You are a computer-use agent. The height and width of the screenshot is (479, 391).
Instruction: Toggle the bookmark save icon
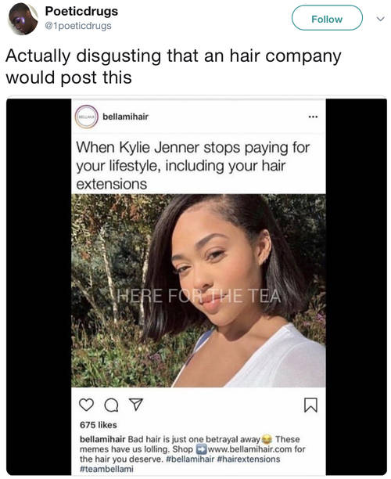pos(310,405)
